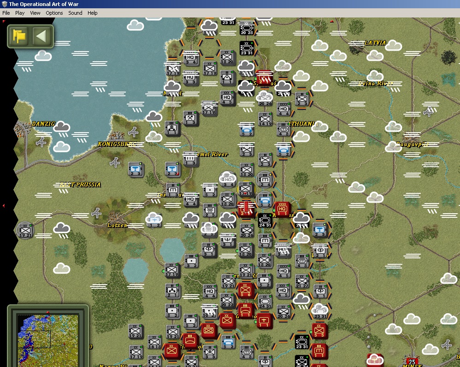Open the View menu
Viewport: 460px width, 367px height.
[x=35, y=13]
